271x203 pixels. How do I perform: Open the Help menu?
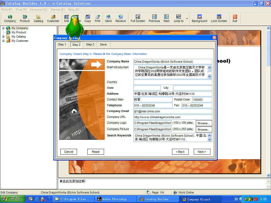[x=74, y=10]
